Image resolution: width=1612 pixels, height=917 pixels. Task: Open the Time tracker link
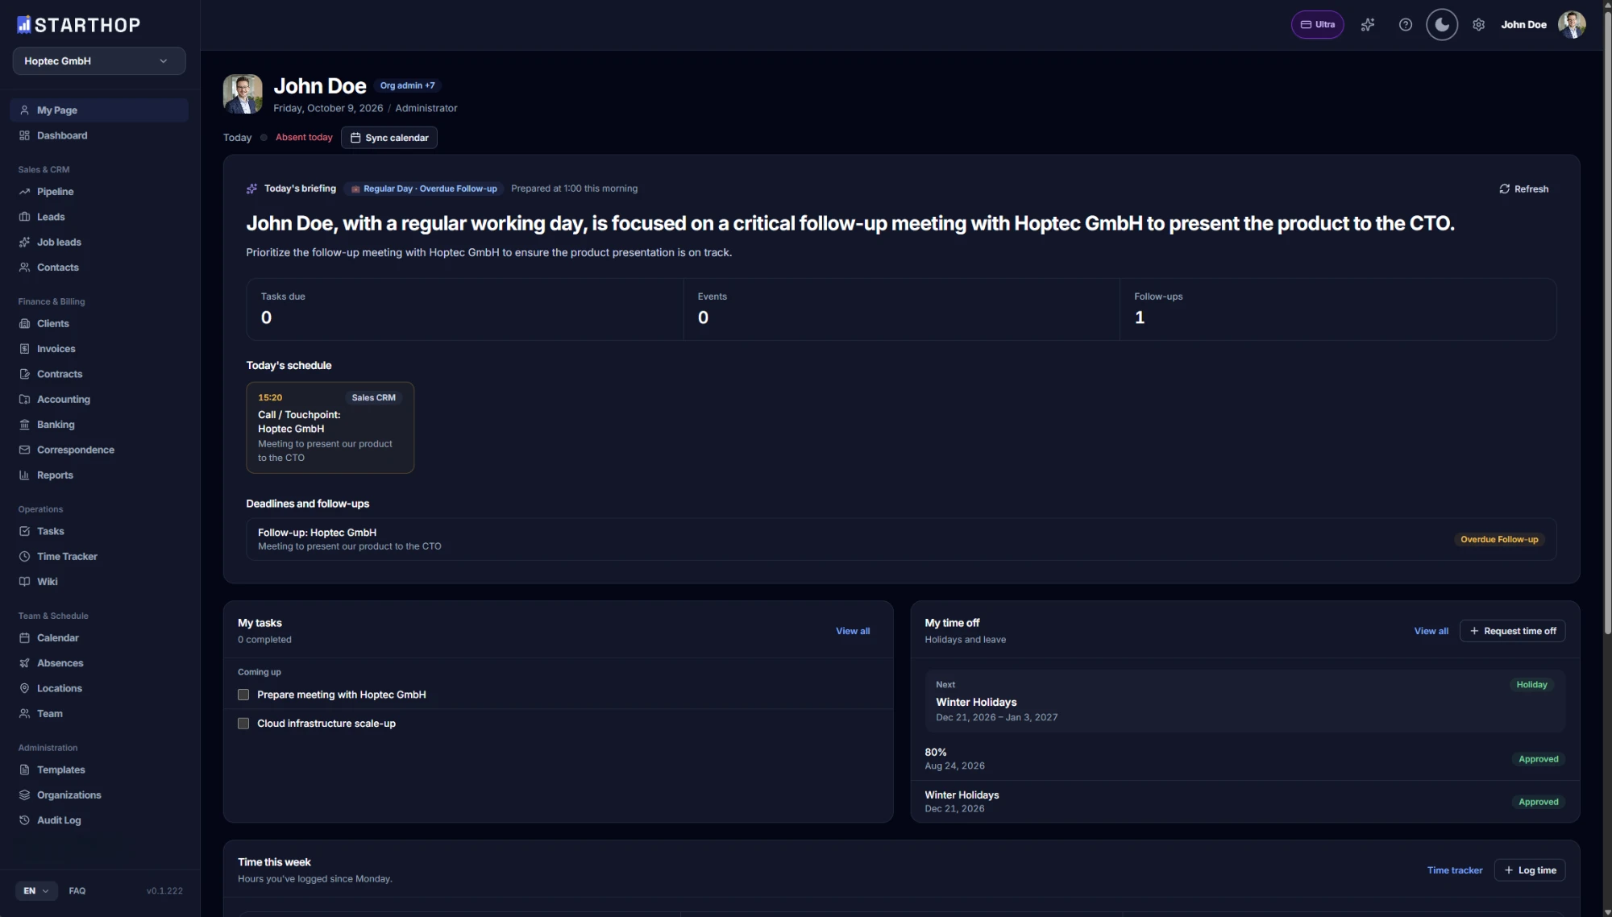pos(1454,870)
